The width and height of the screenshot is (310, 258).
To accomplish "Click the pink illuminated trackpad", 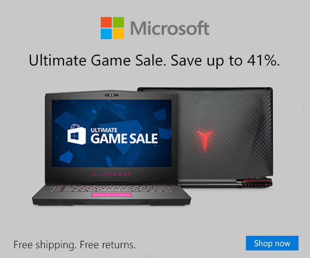I will (x=112, y=195).
